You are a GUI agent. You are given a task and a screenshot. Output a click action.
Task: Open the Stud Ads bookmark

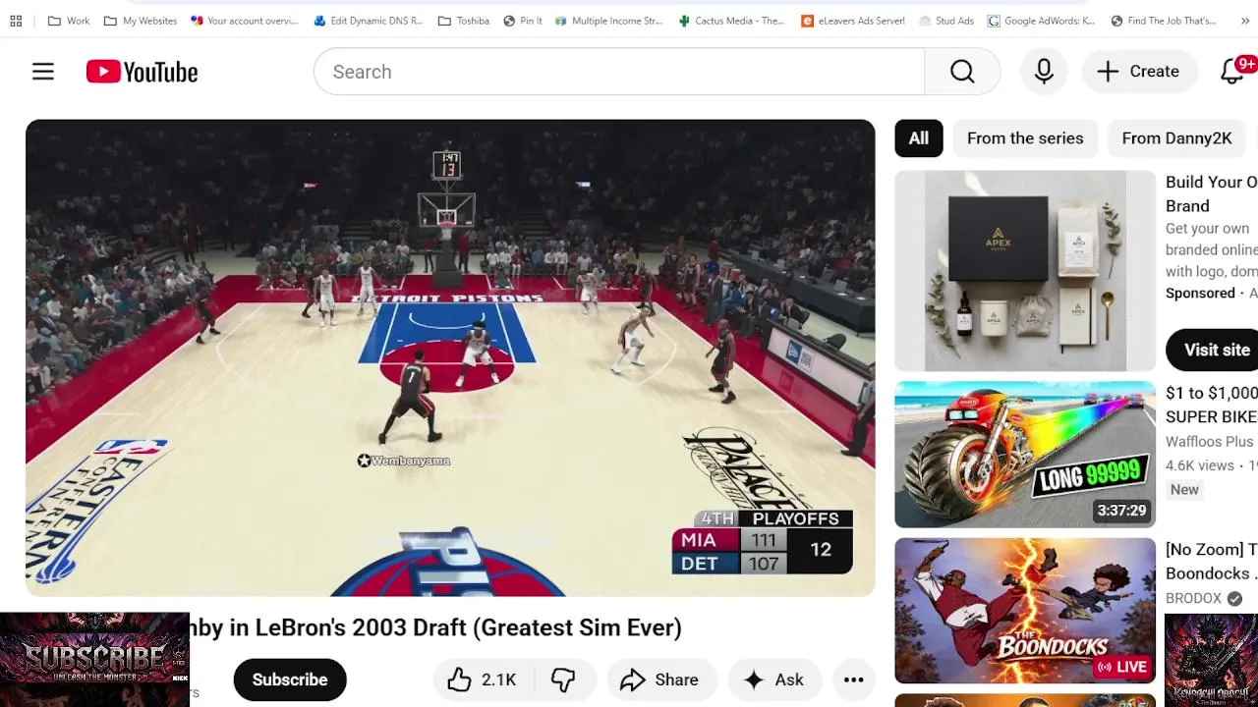coord(946,21)
